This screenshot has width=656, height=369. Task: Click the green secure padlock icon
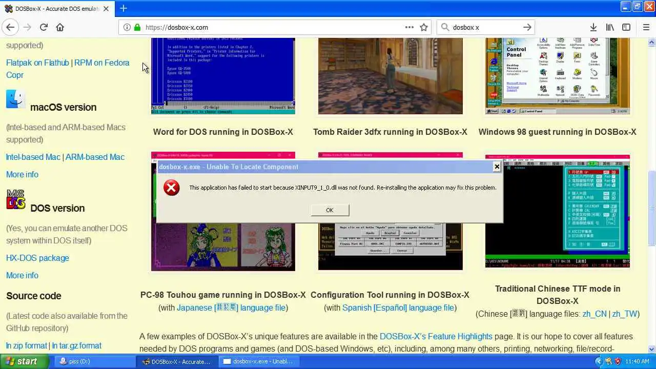pyautogui.click(x=137, y=27)
